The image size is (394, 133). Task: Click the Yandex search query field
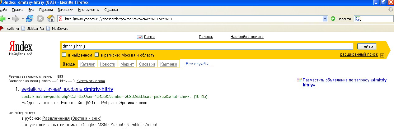207,46
